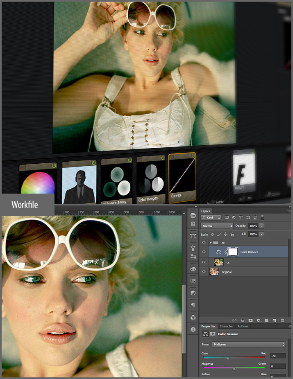Switch to the Actions tab

point(243,326)
